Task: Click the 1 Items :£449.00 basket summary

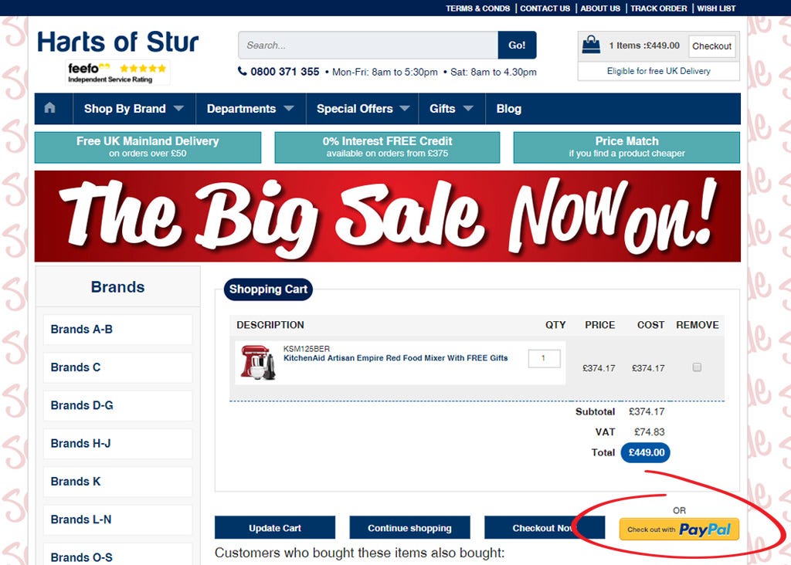Action: (x=644, y=46)
